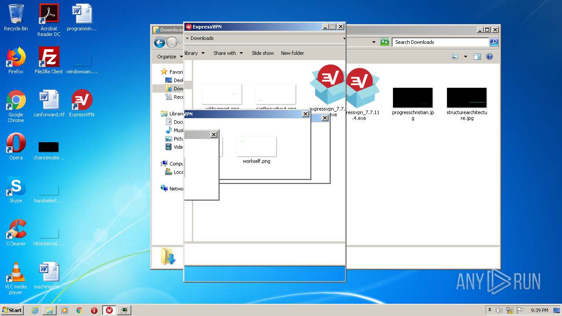The width and height of the screenshot is (562, 316).
Task: Toggle the preview pane in Explorer
Action: click(x=477, y=57)
